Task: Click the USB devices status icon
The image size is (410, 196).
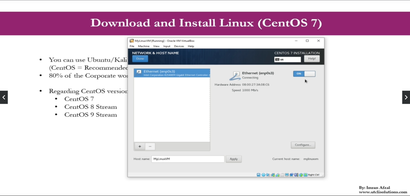Action: tap(278, 175)
